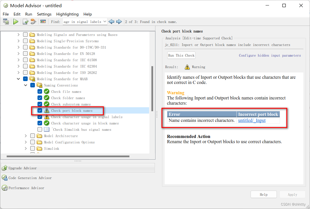Click the first toolbar icon with magnifier
This screenshot has height=209, width=310.
click(x=6, y=22)
